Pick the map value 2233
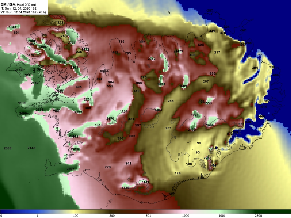Screen dimensions: 291x218 [78, 112]
